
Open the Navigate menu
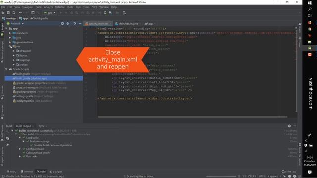pos(28,7)
